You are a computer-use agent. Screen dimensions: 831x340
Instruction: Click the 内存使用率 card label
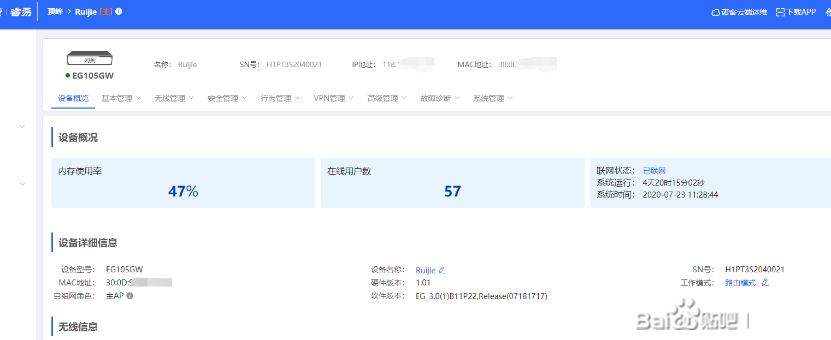click(80, 171)
